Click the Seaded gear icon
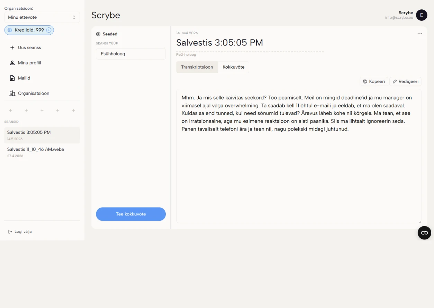 tap(98, 34)
